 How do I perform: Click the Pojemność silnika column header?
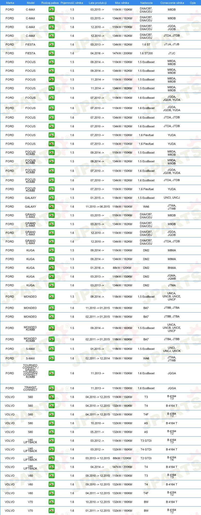point(72,3)
